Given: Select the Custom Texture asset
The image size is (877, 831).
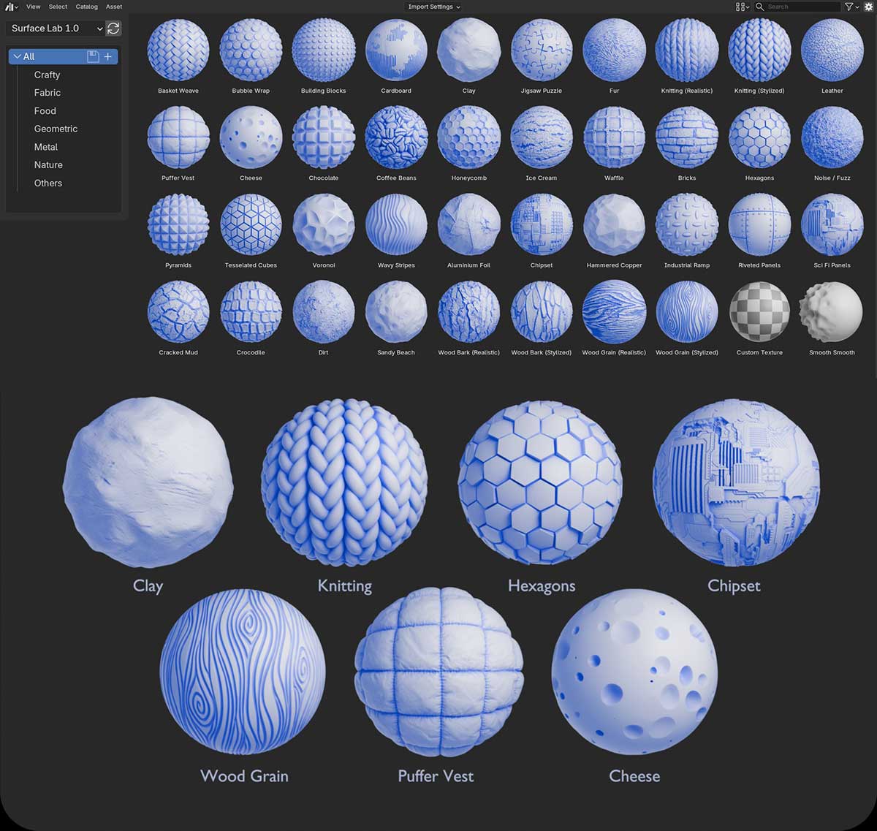Looking at the screenshot, I should point(759,311).
